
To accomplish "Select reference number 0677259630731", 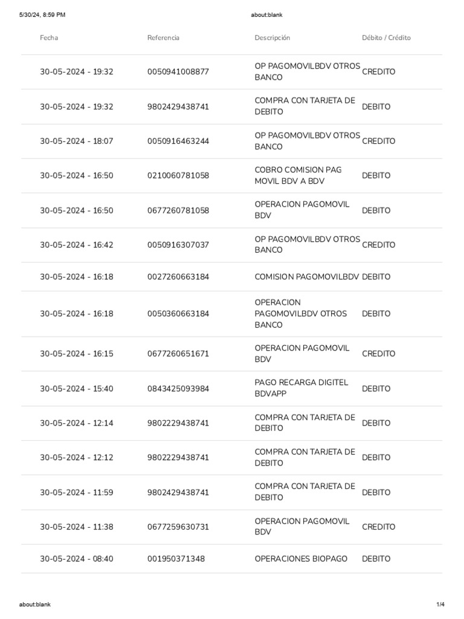I will [x=178, y=527].
